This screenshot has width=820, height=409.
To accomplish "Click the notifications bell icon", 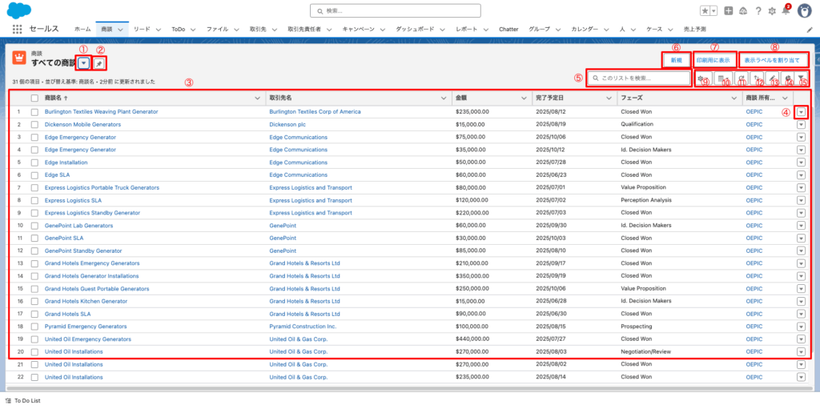I will point(786,10).
